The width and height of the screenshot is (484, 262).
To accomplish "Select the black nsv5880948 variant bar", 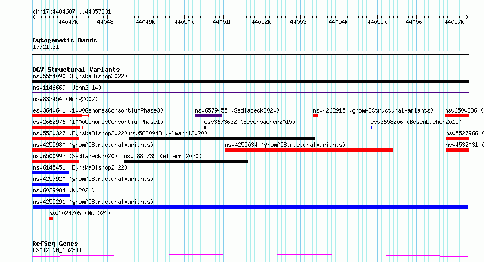I will tap(222, 139).
